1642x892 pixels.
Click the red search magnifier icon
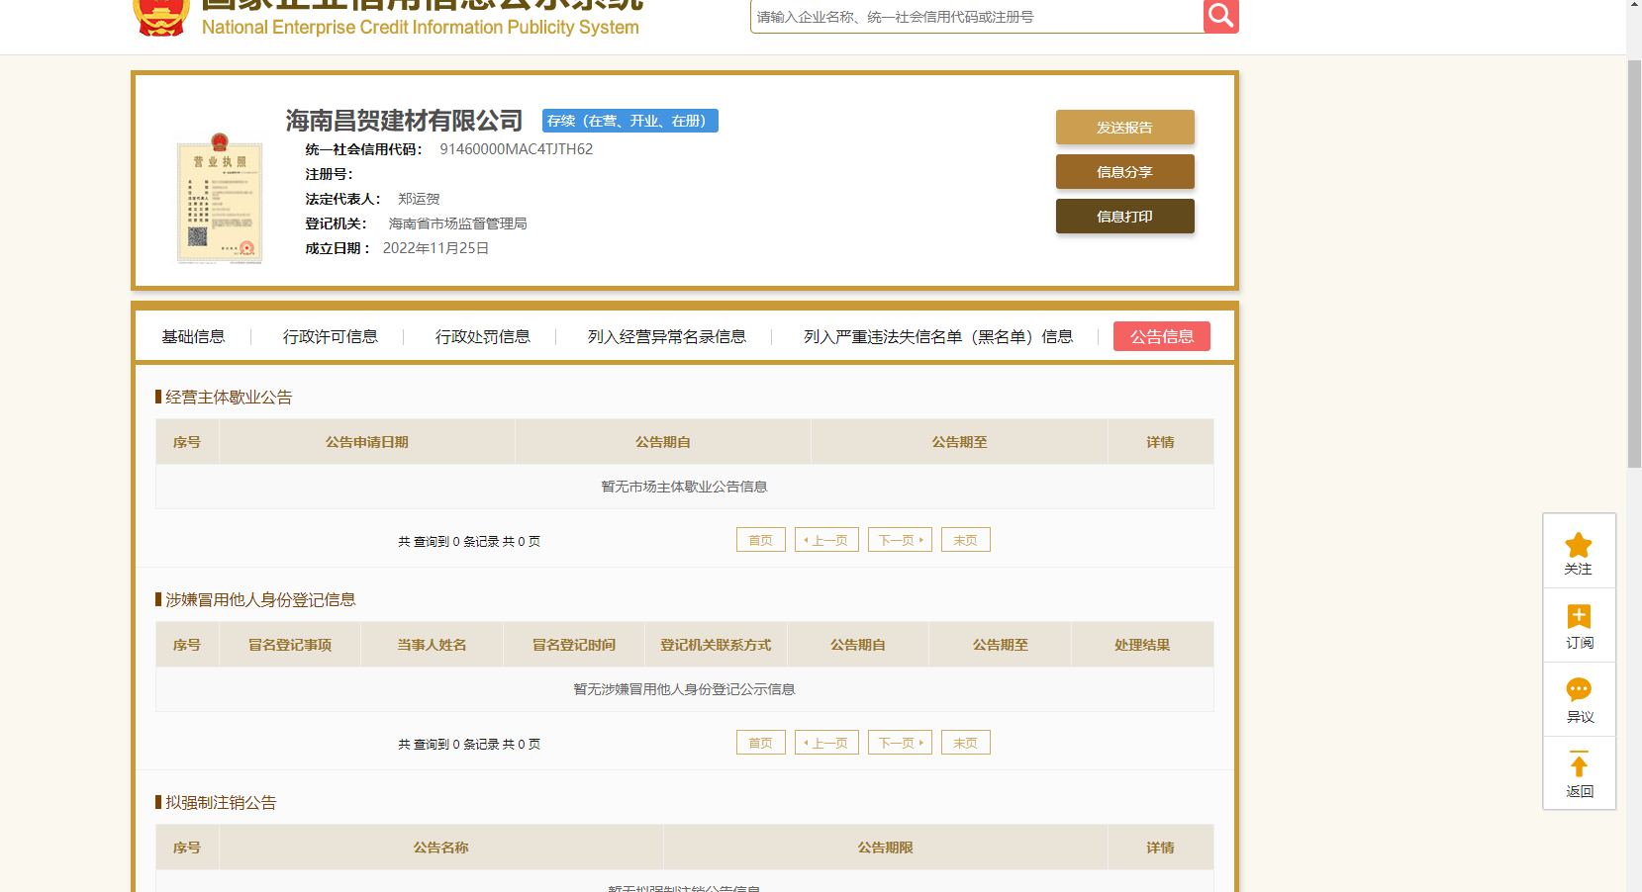tap(1220, 16)
